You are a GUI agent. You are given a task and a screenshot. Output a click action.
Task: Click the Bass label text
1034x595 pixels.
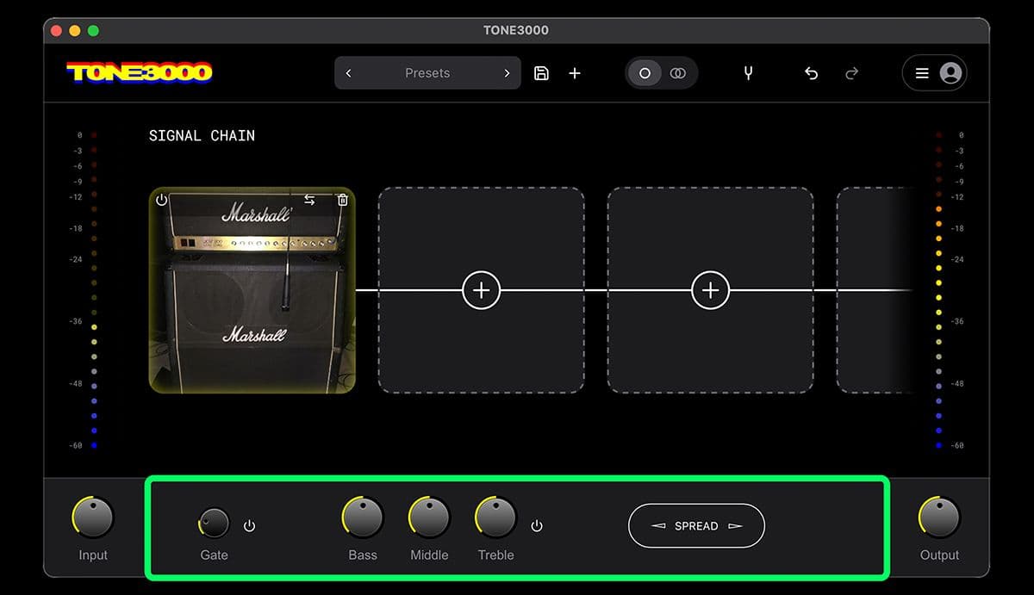pos(363,555)
